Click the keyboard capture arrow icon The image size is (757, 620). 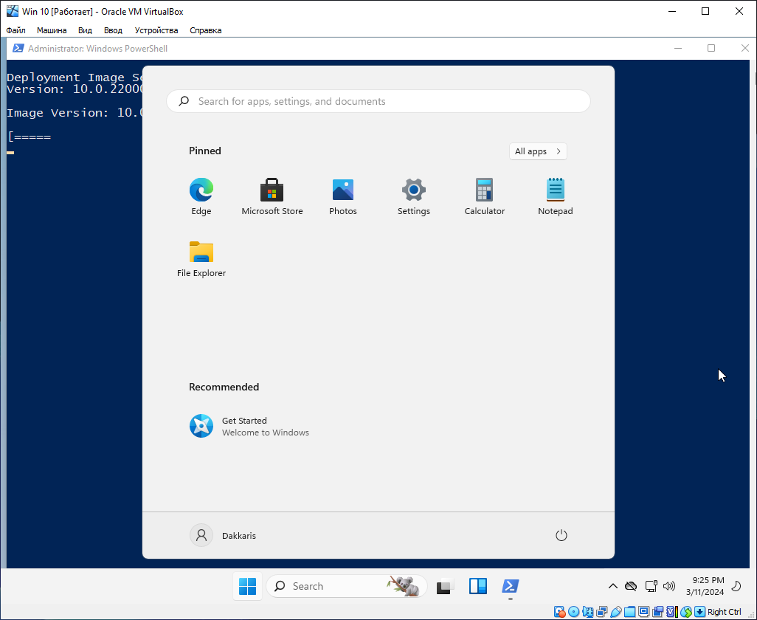(699, 612)
